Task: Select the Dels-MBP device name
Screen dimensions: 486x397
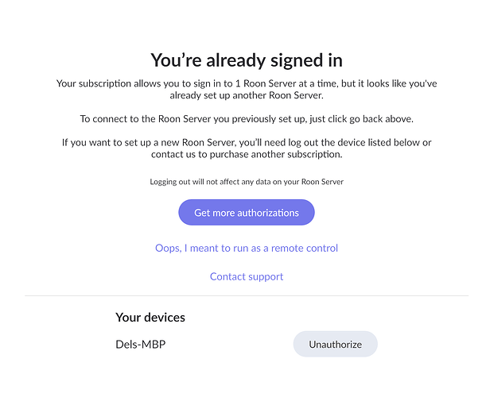Action: click(142, 345)
